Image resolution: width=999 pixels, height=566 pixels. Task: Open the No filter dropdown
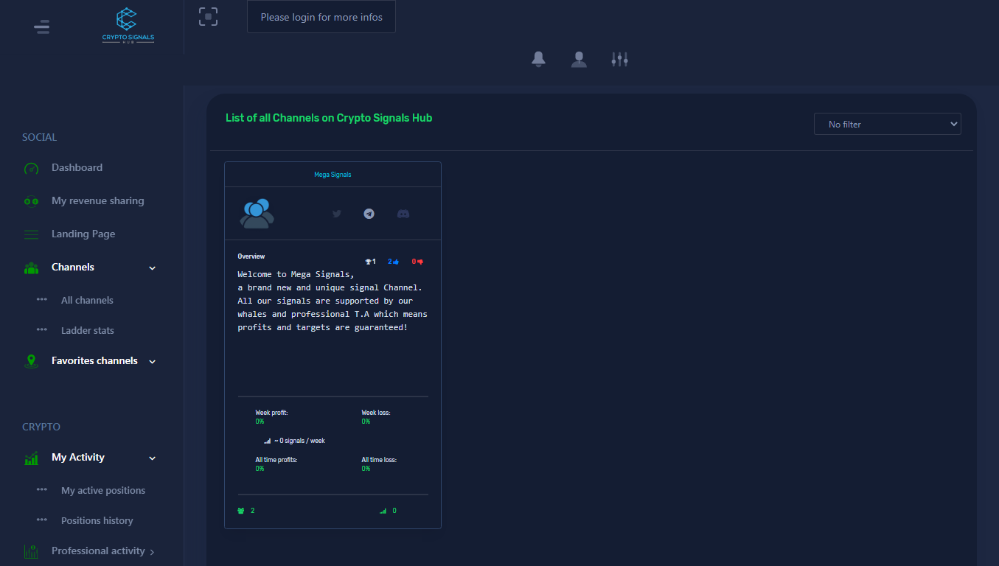click(x=888, y=124)
